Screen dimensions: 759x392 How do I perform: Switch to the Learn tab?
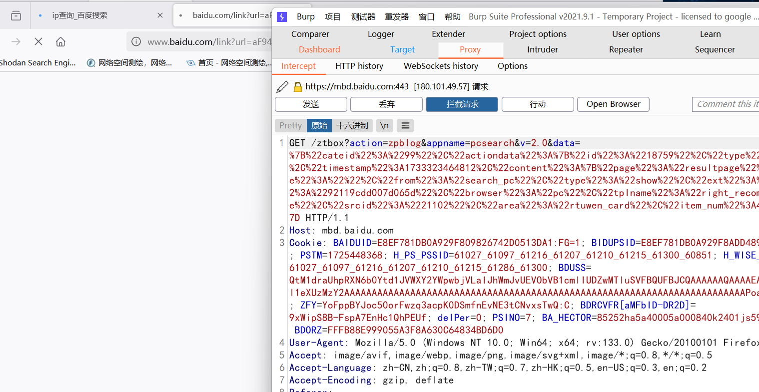[x=711, y=34]
